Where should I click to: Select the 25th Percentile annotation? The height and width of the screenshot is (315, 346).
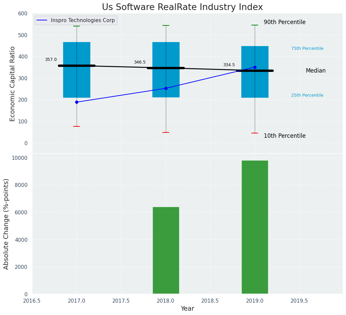pos(307,95)
